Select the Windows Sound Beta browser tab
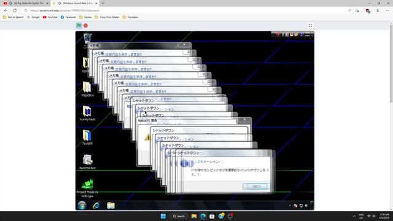Image resolution: width=393 pixels, height=221 pixels. 75,3
